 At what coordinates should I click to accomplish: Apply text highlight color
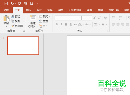click(96, 24)
